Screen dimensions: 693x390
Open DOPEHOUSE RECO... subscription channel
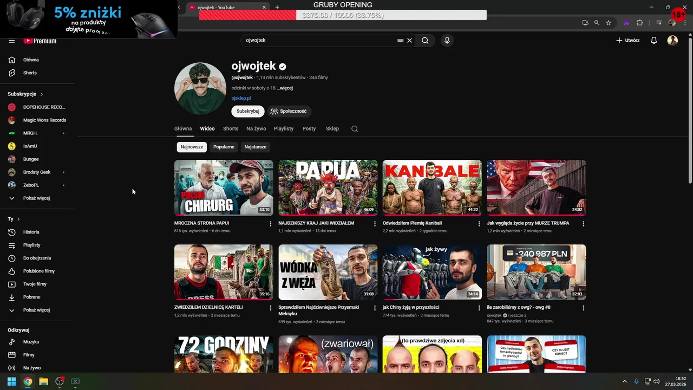tap(37, 107)
